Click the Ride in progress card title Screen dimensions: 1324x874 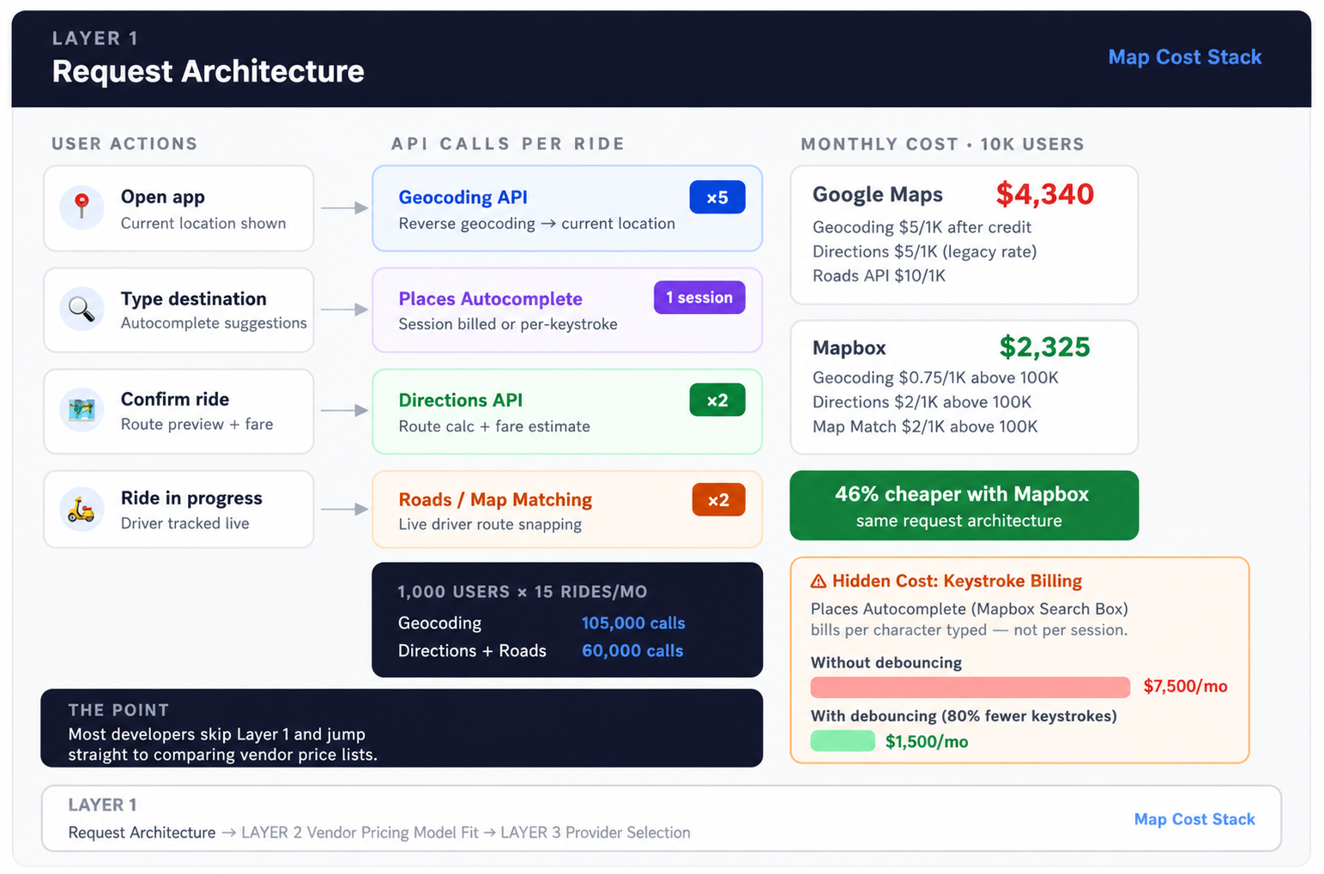[x=191, y=499]
